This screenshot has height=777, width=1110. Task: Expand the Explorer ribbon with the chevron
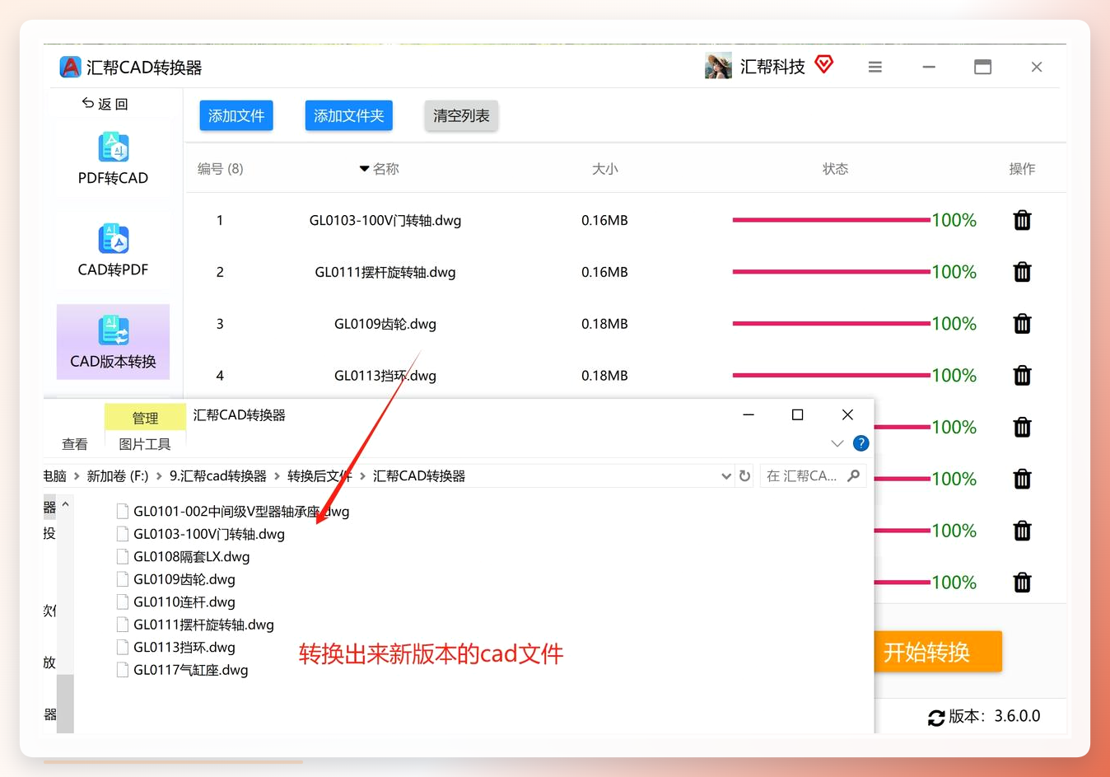(837, 443)
